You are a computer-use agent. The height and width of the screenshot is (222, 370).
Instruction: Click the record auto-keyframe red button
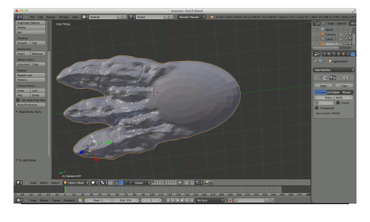(230, 200)
